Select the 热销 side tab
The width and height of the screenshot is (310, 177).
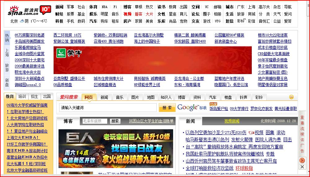7,38
